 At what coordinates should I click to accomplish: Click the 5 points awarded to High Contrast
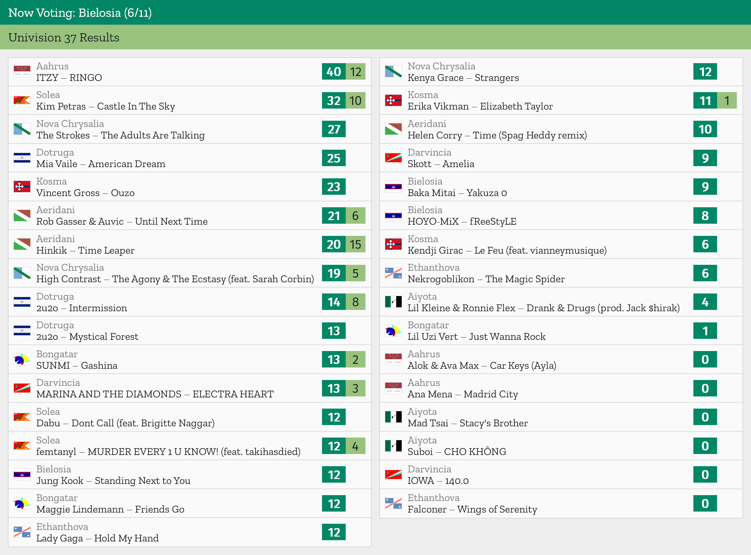click(x=356, y=273)
